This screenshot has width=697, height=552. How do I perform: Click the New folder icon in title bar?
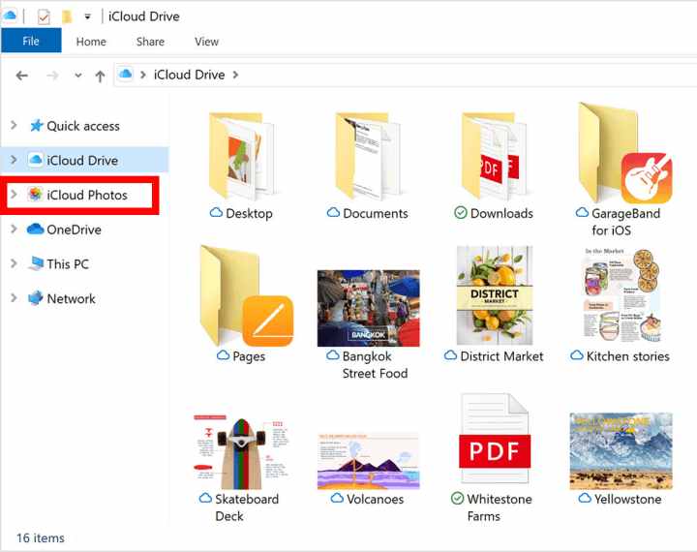(67, 16)
